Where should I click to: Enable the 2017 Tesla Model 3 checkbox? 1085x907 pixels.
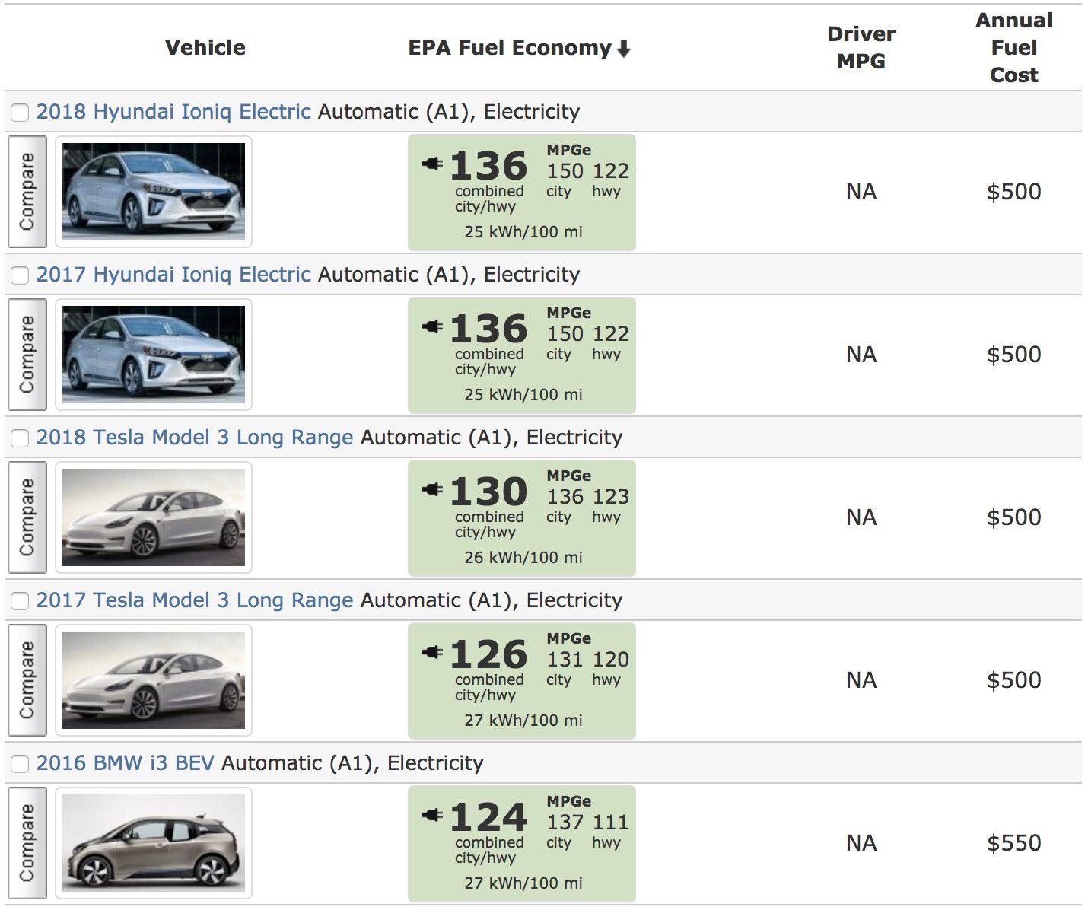20,601
